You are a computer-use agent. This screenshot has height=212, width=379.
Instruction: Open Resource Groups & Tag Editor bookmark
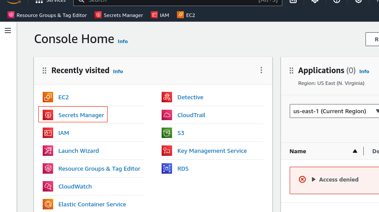point(47,15)
